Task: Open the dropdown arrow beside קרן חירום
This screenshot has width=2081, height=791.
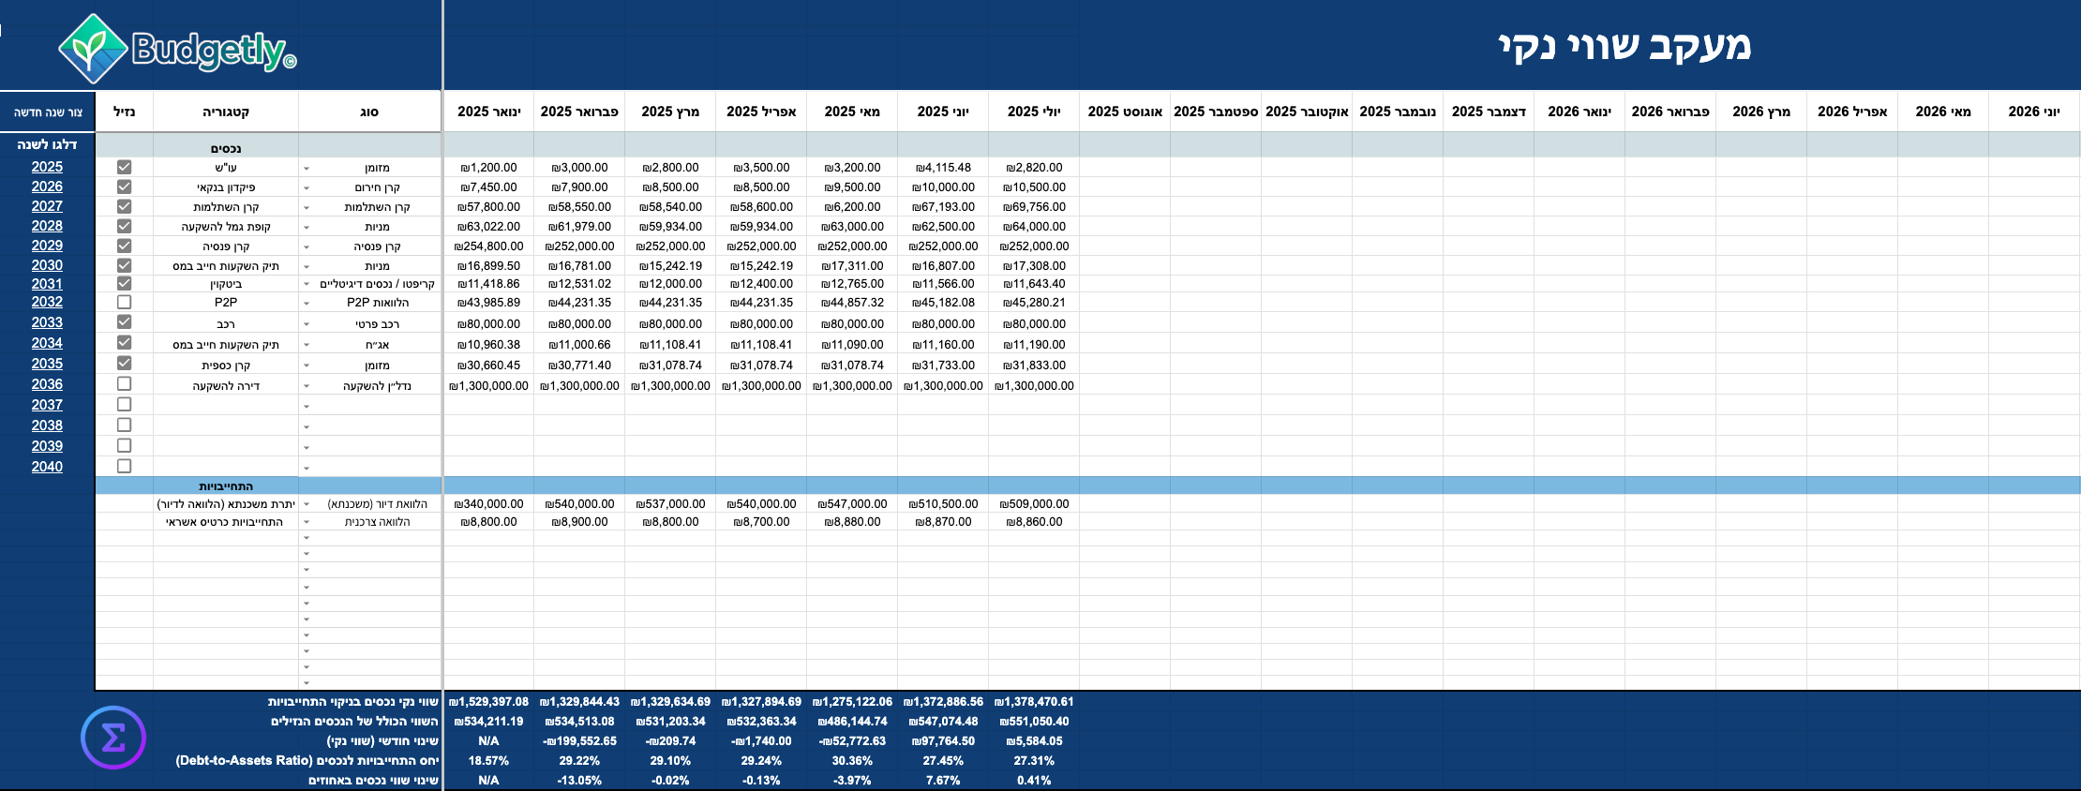Action: 307,188
